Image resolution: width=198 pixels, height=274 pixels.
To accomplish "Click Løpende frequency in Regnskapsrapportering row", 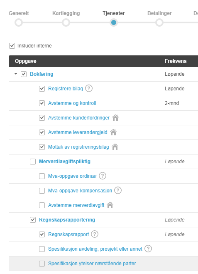I will 175,219.
